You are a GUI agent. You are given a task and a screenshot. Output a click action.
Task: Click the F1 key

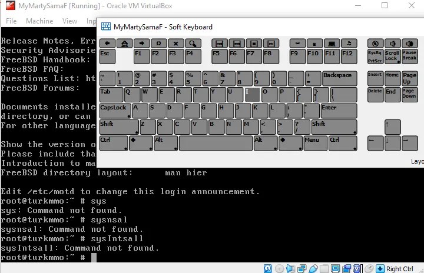pos(142,56)
